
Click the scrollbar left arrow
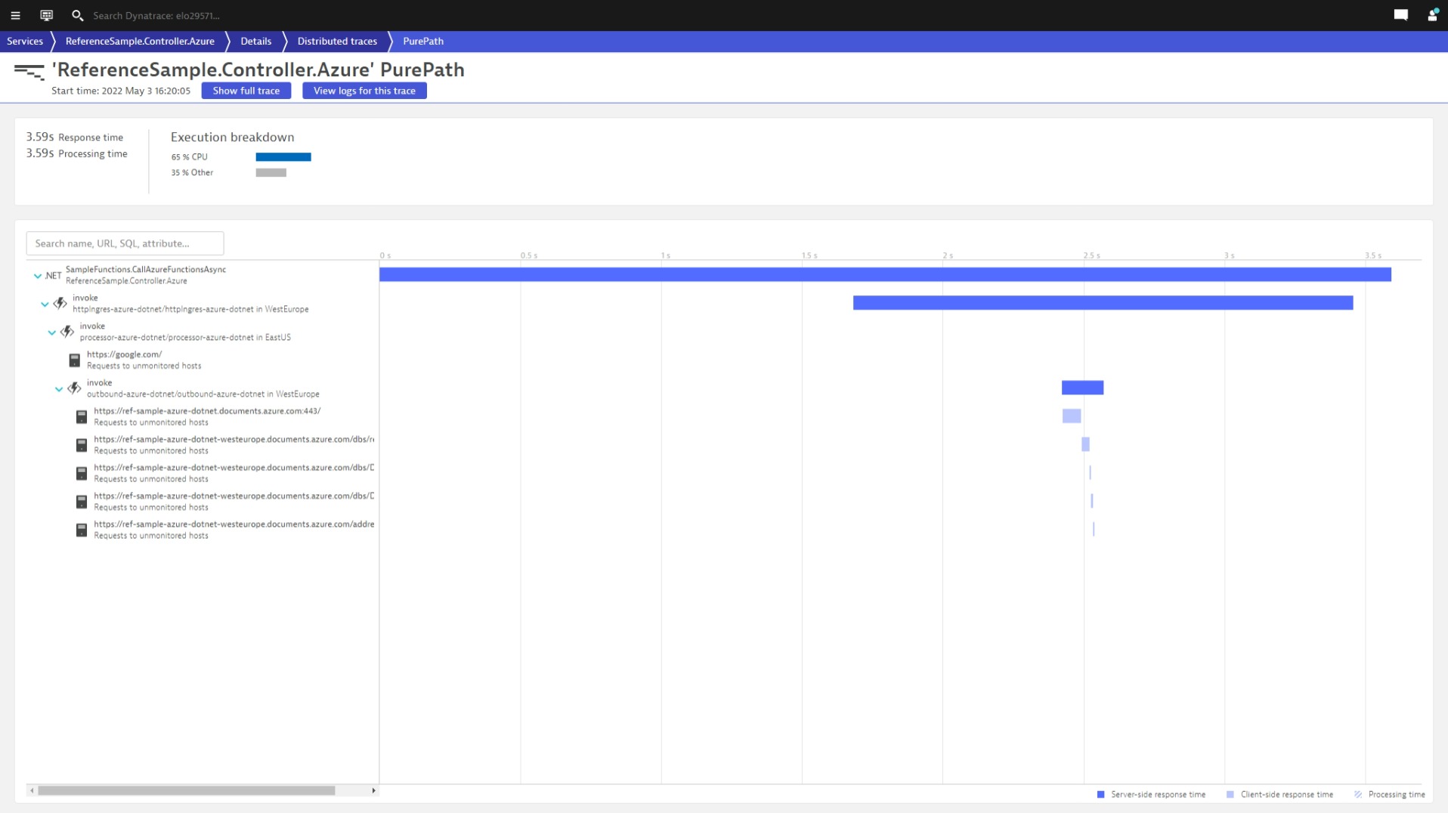pos(32,790)
